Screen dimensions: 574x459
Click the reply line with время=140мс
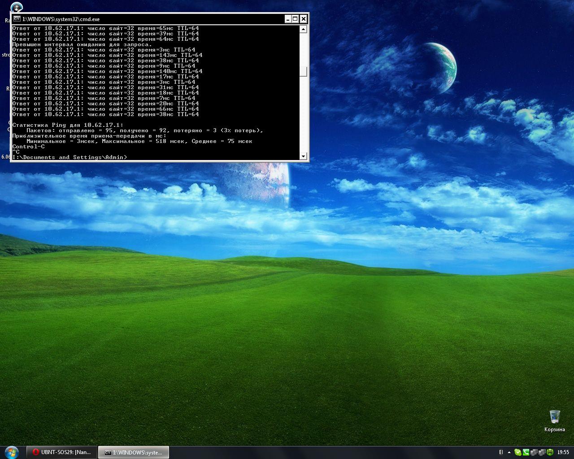(x=107, y=71)
